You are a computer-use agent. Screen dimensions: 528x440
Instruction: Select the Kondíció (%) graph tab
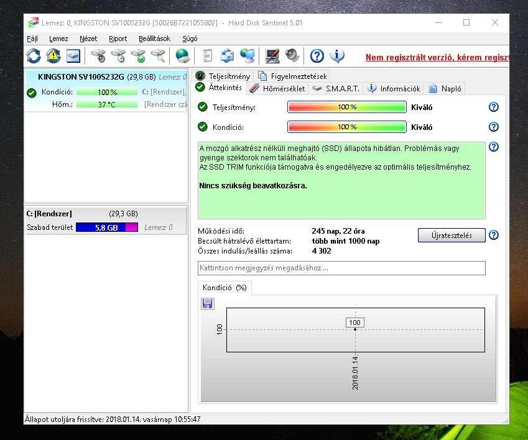(x=225, y=288)
